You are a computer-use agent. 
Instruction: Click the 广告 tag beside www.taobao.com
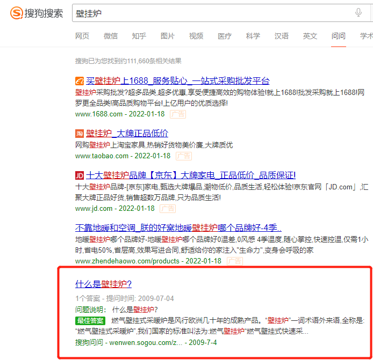point(184,156)
